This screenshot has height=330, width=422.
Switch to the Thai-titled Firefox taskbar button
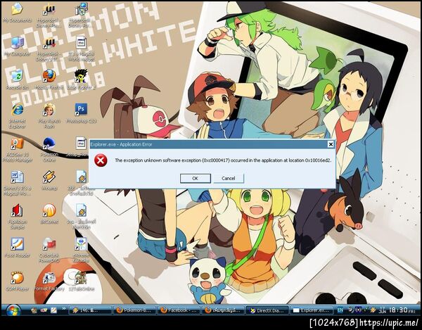click(223, 310)
